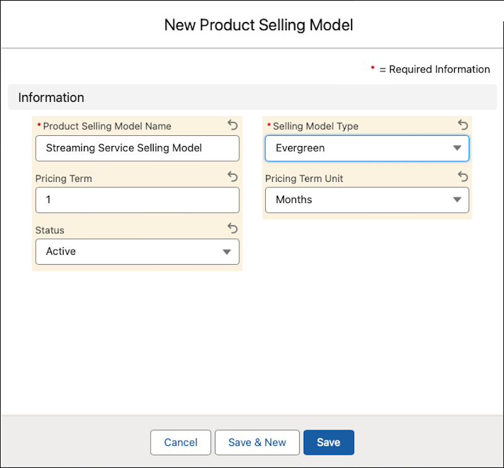
Task: Open the Pricing Term Unit picklist showing Months
Action: tap(367, 199)
